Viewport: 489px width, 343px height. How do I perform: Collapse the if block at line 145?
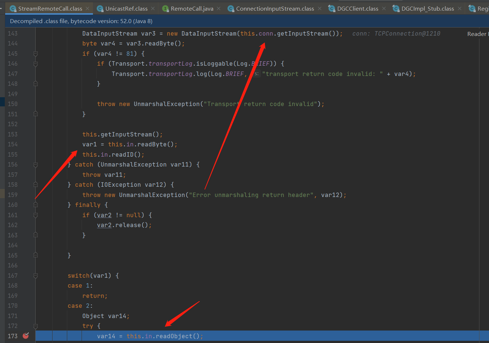point(36,54)
